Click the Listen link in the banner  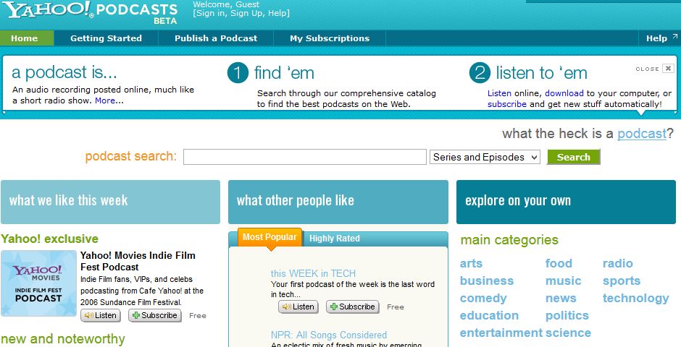[499, 93]
